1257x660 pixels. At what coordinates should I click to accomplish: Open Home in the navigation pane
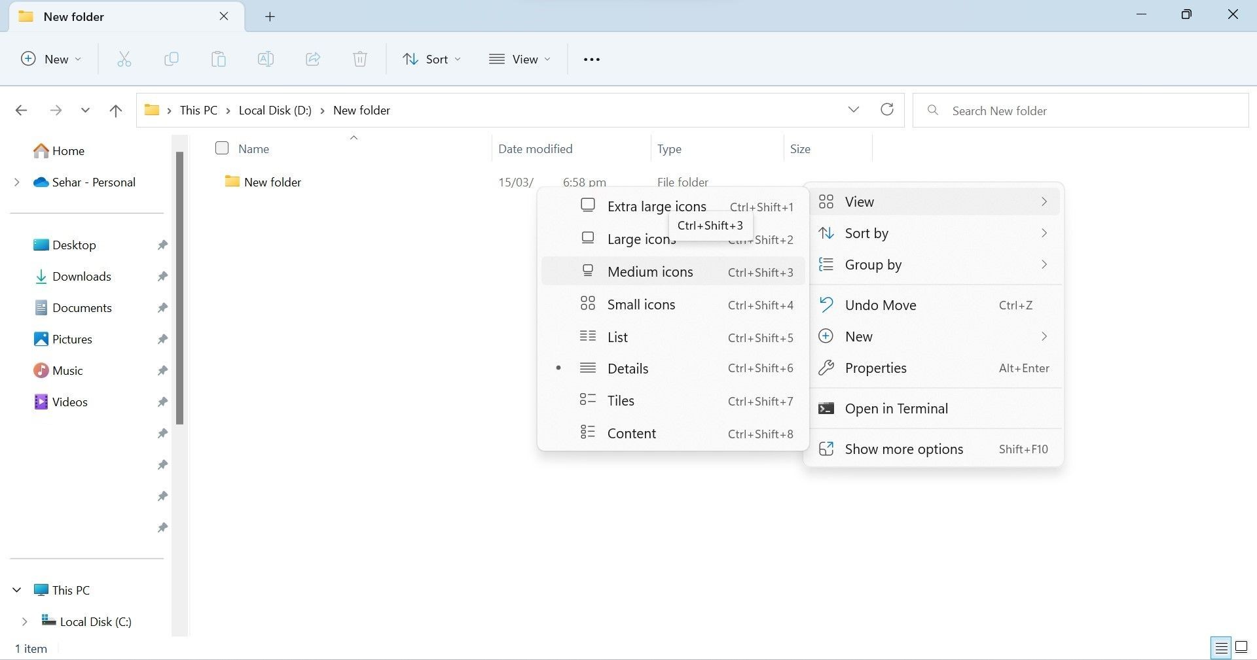click(x=59, y=150)
